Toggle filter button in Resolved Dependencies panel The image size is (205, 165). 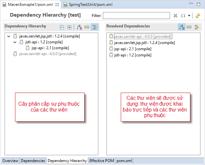coord(197,27)
